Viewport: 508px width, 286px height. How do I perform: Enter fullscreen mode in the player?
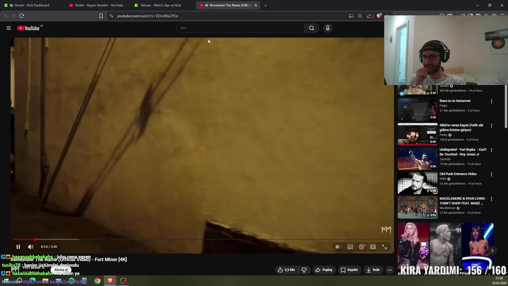(x=384, y=247)
